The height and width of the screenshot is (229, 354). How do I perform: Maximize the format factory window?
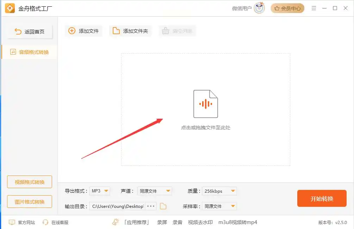(x=335, y=8)
